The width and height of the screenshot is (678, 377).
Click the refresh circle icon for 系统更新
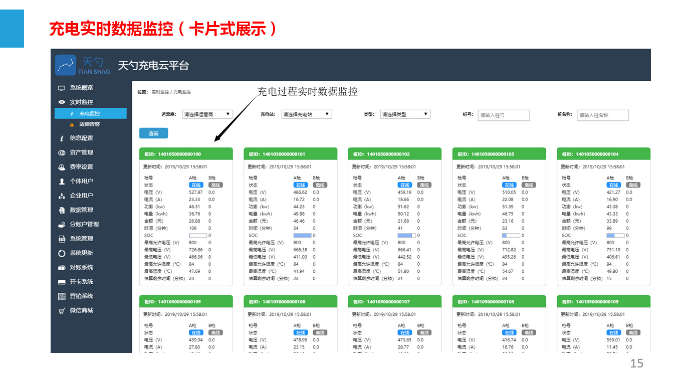tap(61, 253)
